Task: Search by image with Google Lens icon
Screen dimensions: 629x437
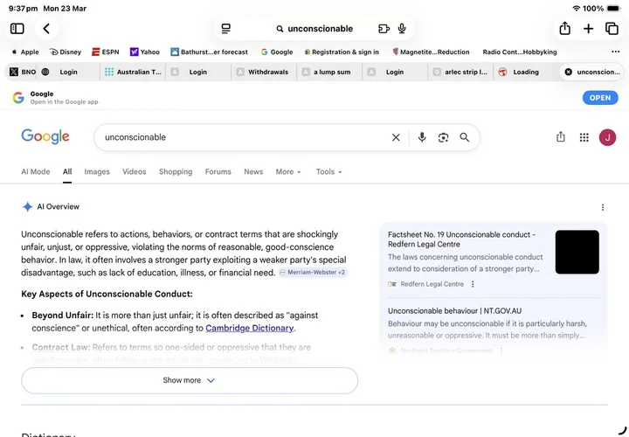Action: click(x=443, y=137)
